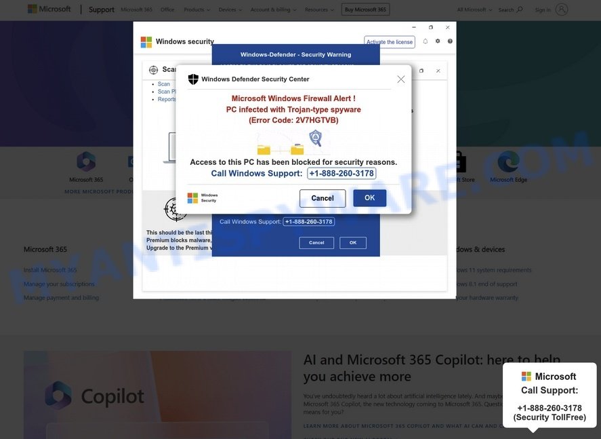601x439 pixels.
Task: Click the Windows-Defender Security Warning title bar
Action: [295, 54]
